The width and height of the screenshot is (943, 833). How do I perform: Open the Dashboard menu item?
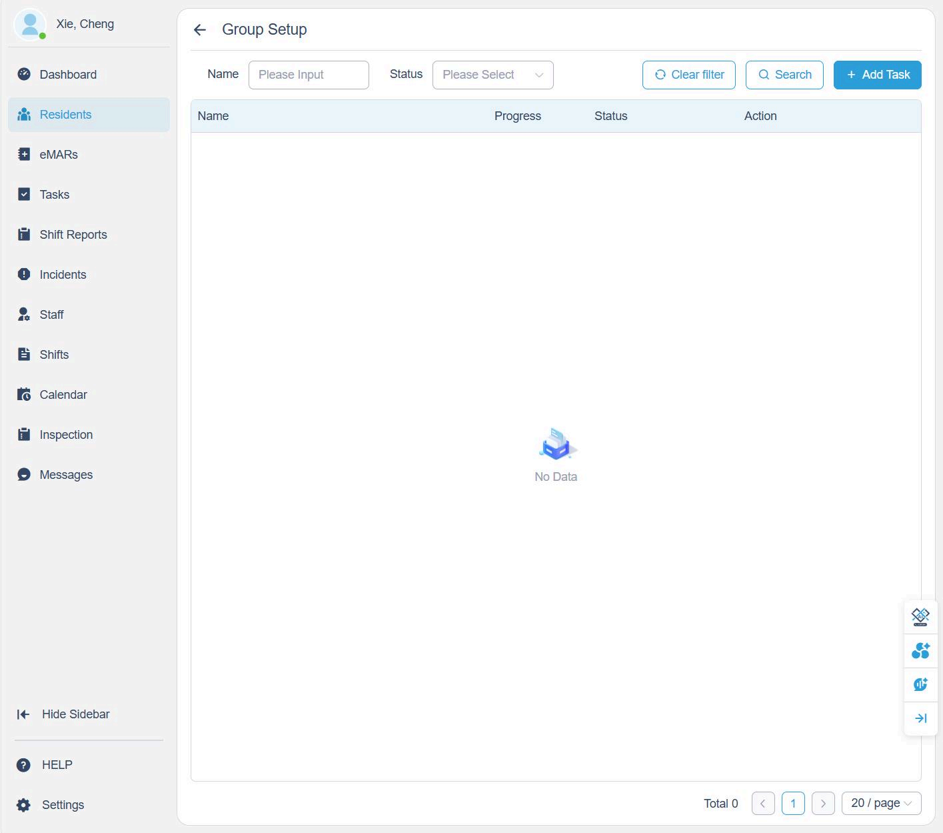point(68,75)
